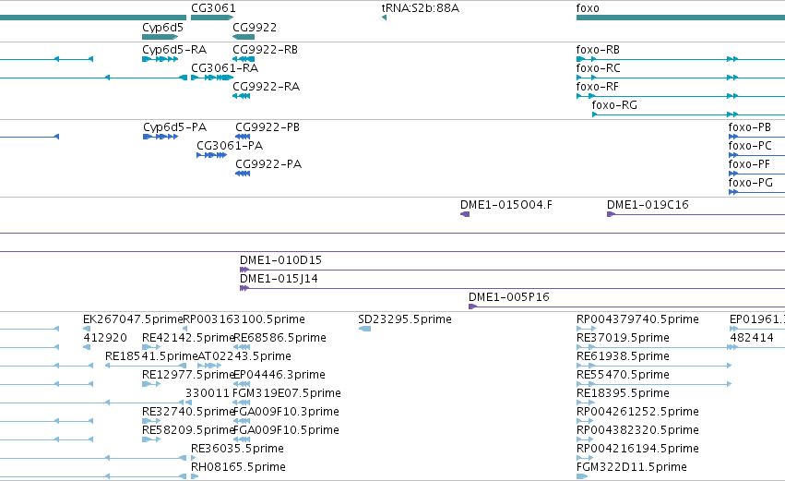
Task: Select the CG9922 gene bar
Action: [244, 37]
